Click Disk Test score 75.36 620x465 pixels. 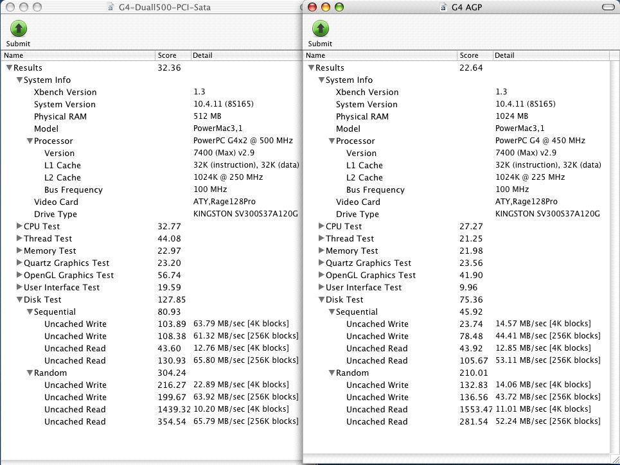coord(472,300)
